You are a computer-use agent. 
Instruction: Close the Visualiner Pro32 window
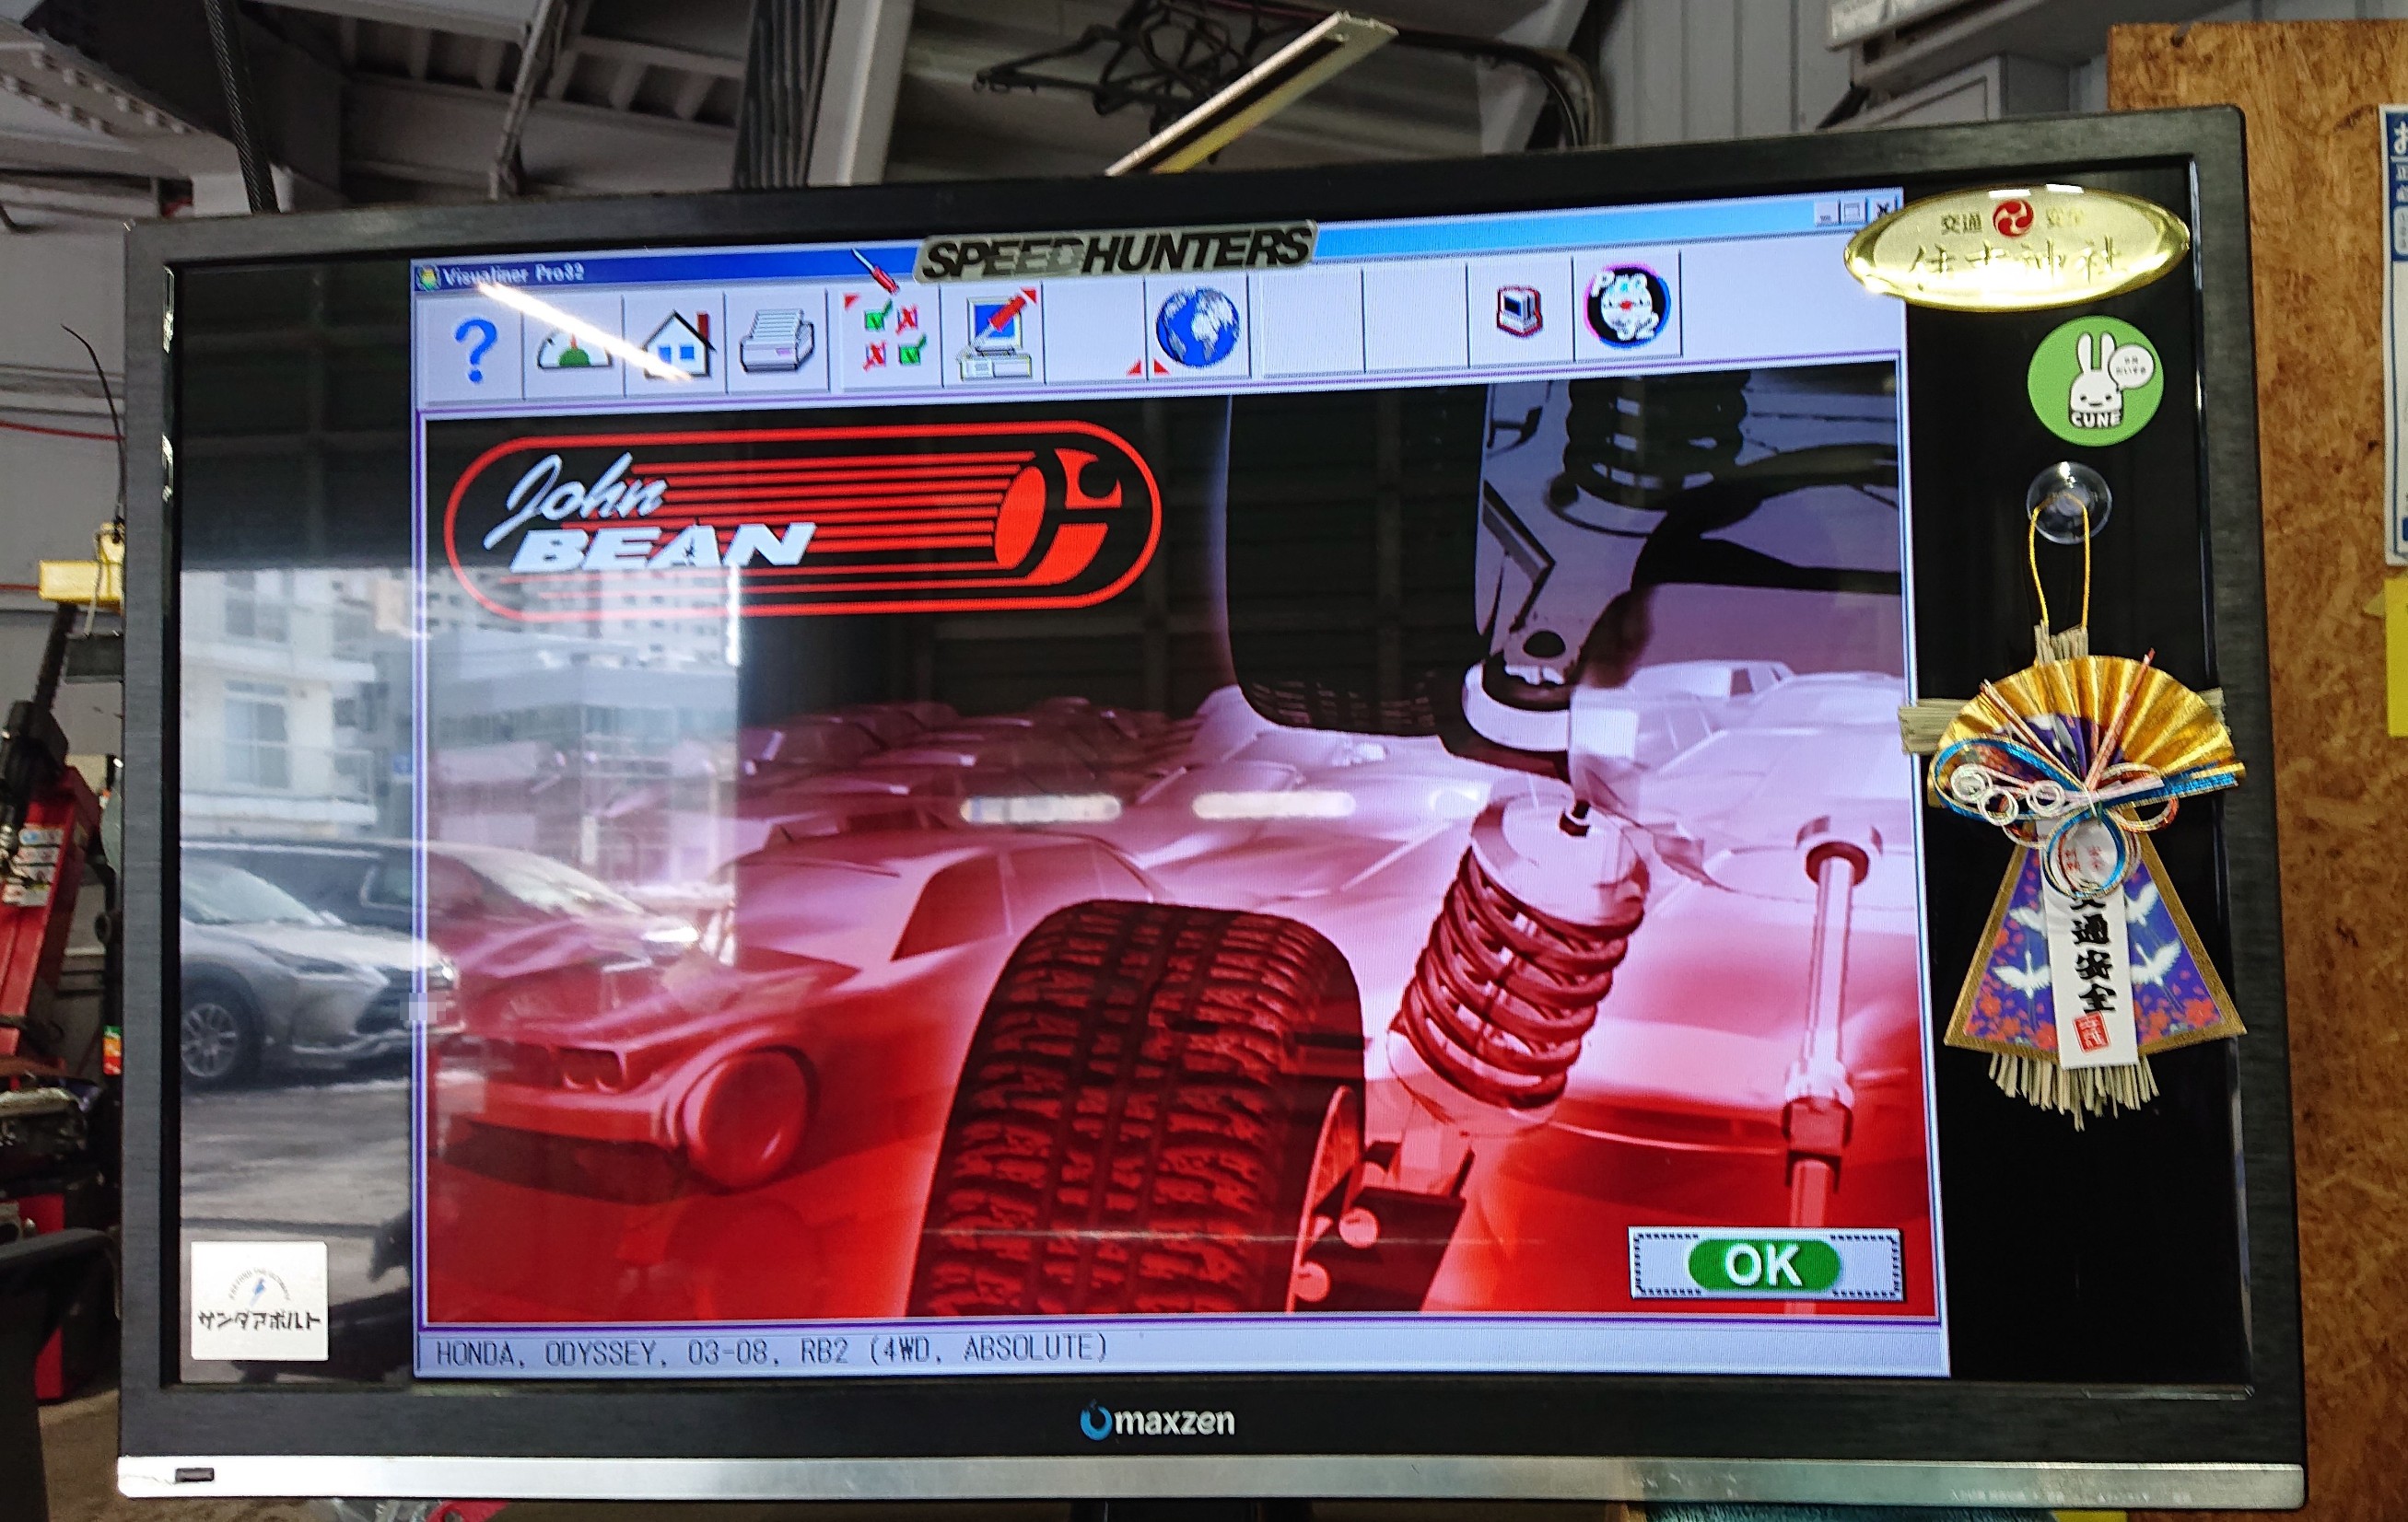(1881, 209)
